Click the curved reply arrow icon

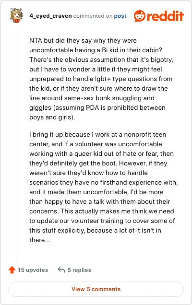point(61,270)
